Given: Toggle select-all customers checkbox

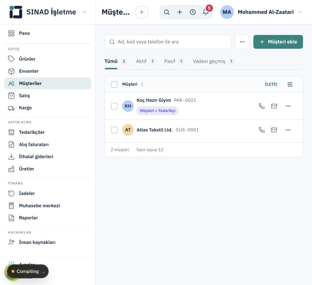Looking at the screenshot, I should click(x=114, y=84).
